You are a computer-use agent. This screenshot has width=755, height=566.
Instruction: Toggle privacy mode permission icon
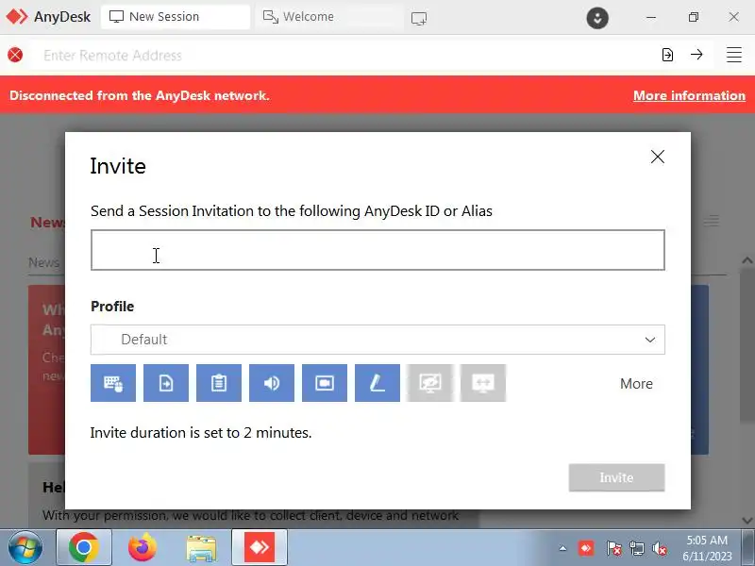[430, 383]
